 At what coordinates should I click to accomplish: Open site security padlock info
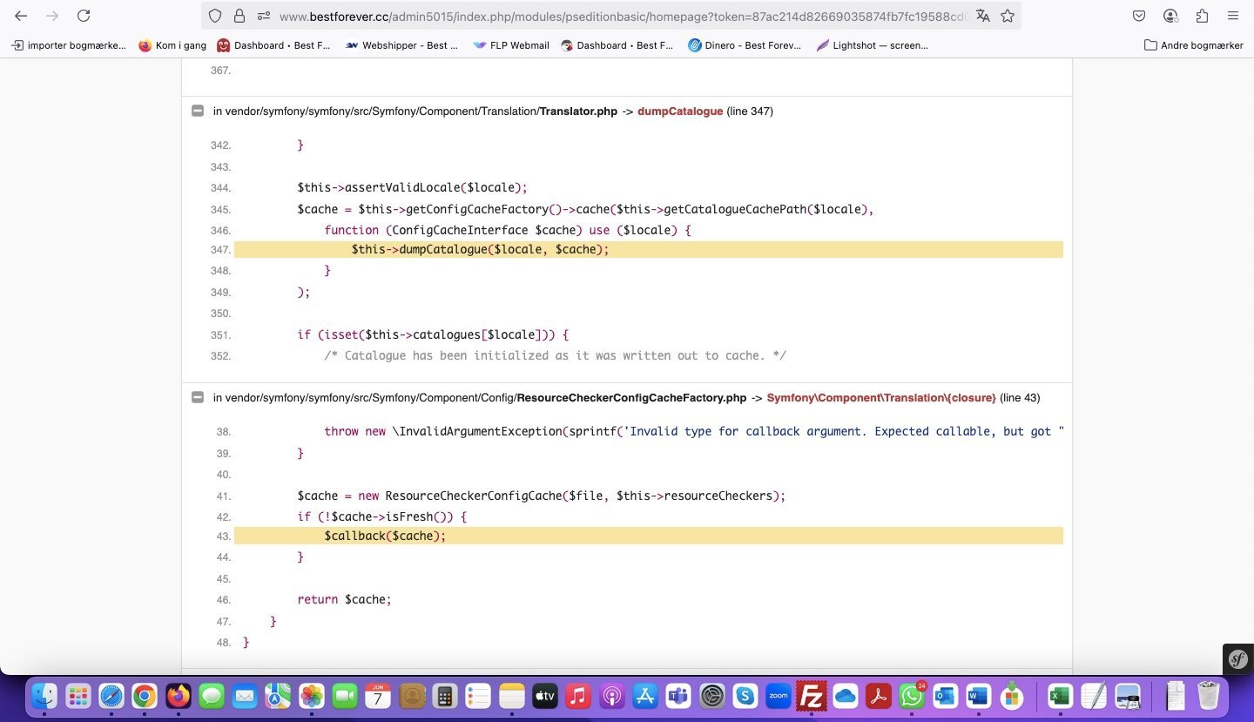pyautogui.click(x=239, y=16)
